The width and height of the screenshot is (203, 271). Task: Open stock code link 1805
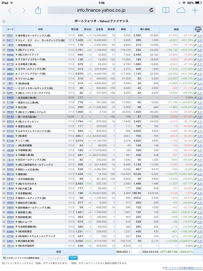[x=10, y=45]
